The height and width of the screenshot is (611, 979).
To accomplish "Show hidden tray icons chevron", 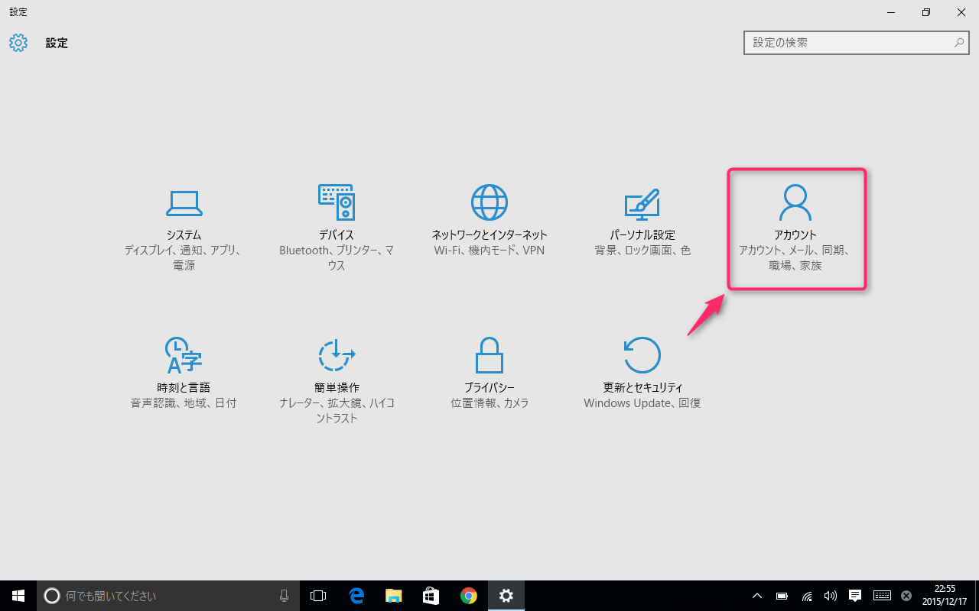I will (757, 596).
